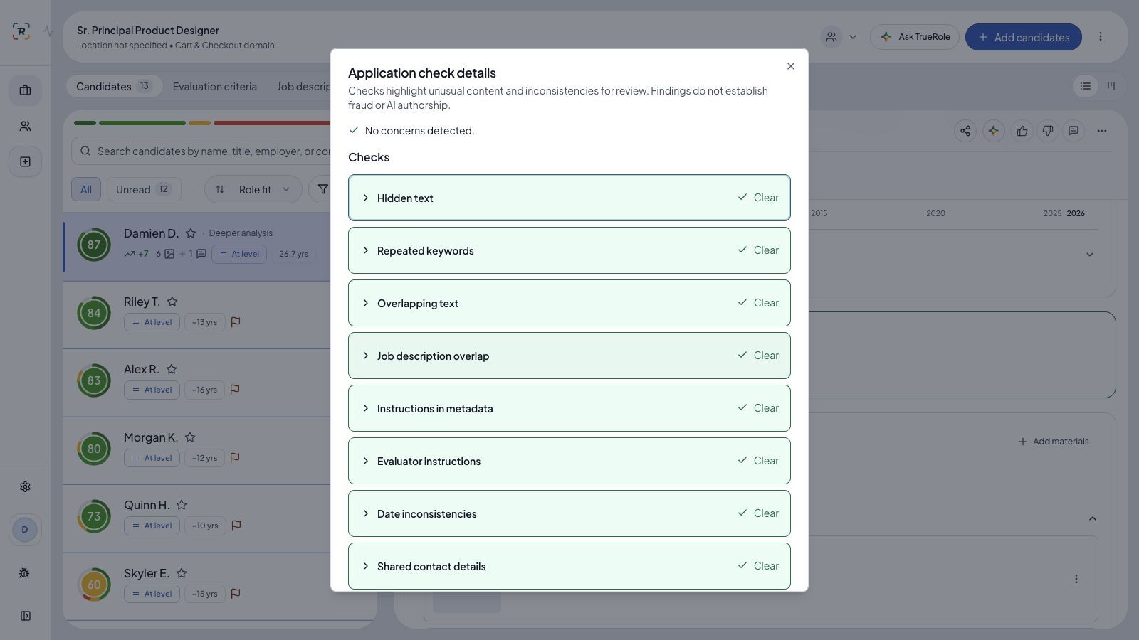The height and width of the screenshot is (640, 1139).
Task: Click the flag icon for Quinn H.
Action: click(x=236, y=526)
